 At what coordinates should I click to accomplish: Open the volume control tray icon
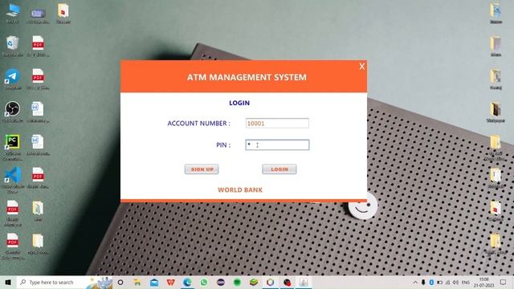tap(455, 282)
